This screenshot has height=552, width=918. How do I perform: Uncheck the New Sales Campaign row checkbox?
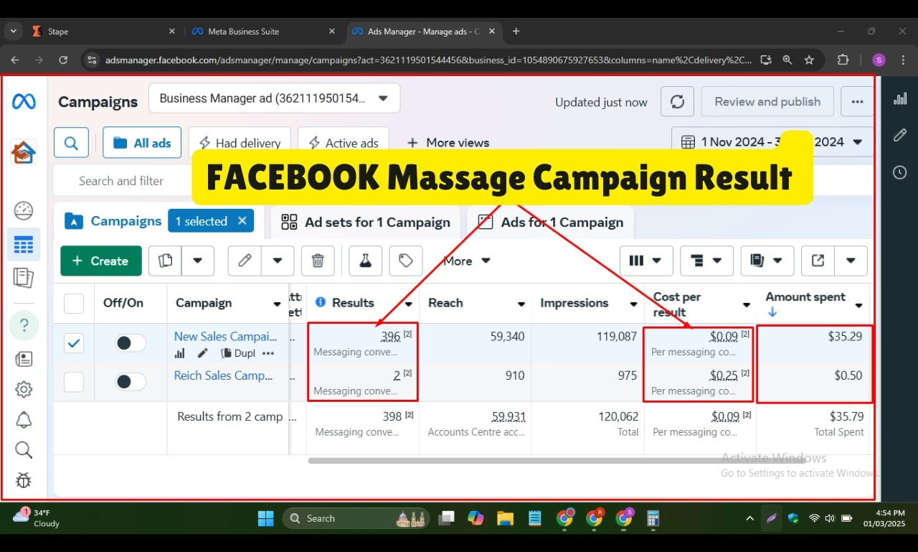pos(74,343)
